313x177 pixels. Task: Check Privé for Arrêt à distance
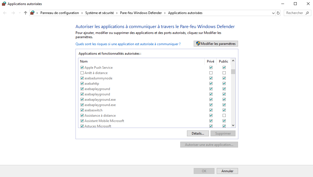(x=211, y=73)
